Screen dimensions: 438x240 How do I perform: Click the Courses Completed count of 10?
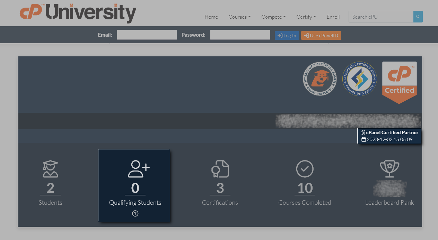point(305,188)
